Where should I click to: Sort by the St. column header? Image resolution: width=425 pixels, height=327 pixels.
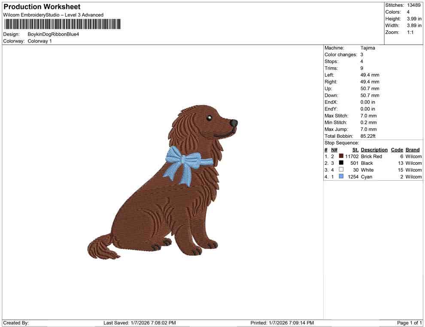(x=355, y=149)
